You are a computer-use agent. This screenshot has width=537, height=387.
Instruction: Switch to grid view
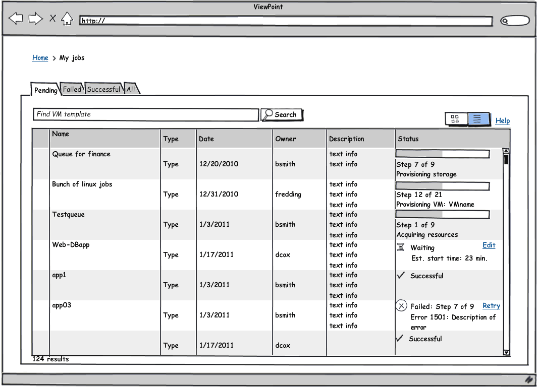pyautogui.click(x=456, y=119)
